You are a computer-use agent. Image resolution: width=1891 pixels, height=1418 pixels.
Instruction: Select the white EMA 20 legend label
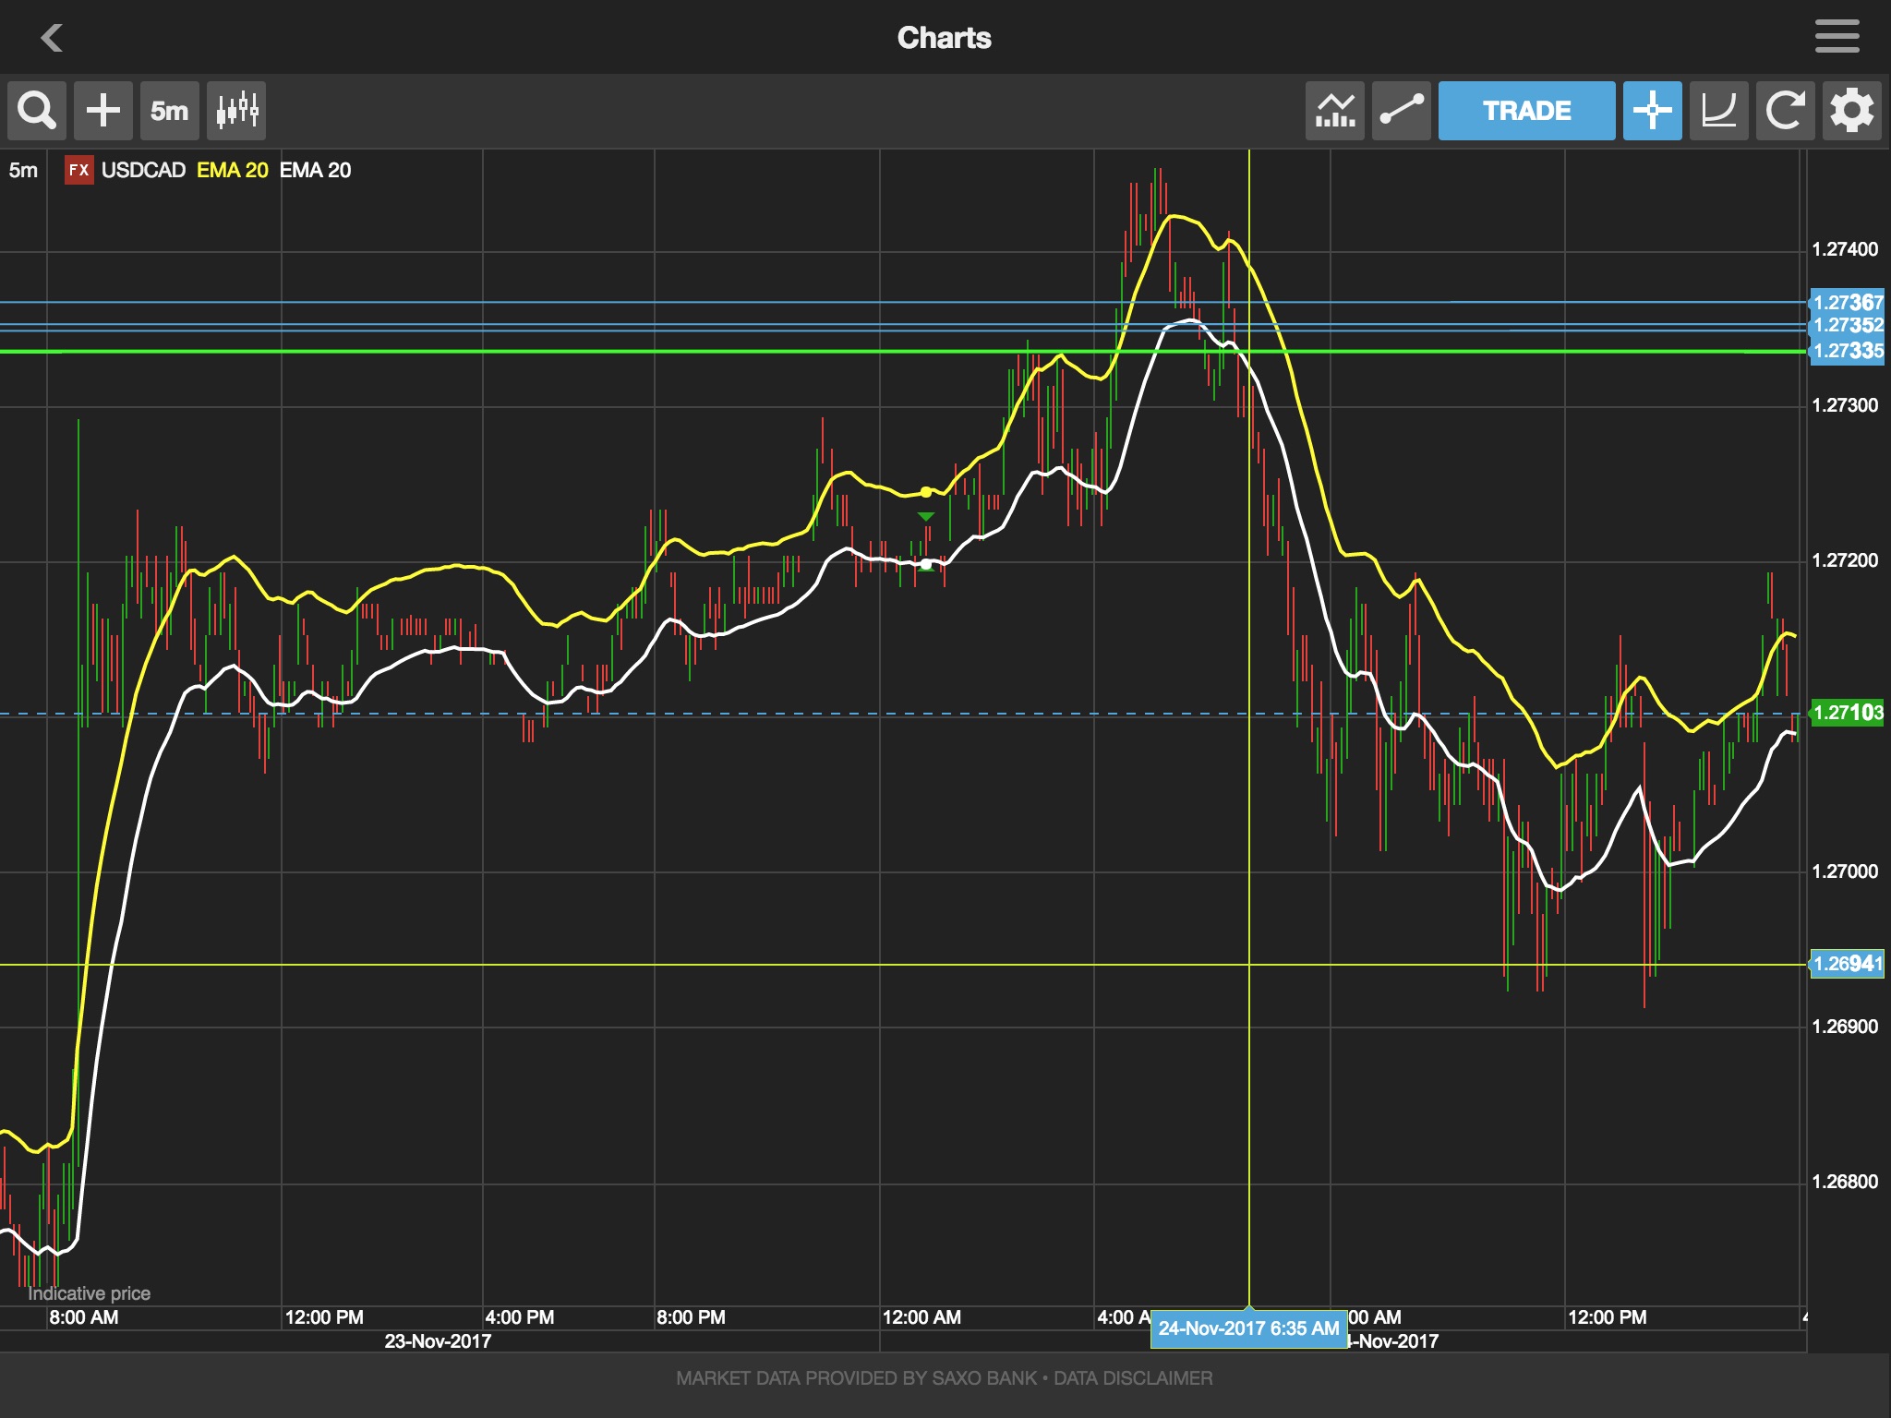click(315, 170)
